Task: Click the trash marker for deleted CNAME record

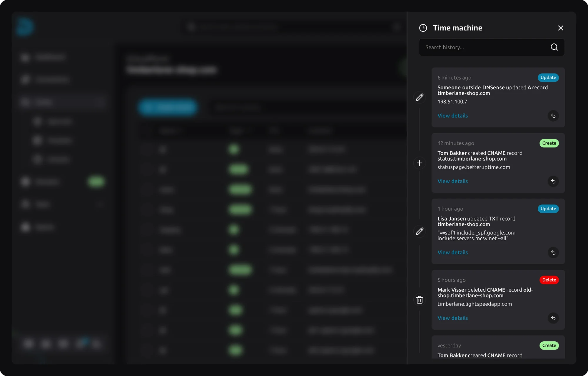Action: (420, 300)
